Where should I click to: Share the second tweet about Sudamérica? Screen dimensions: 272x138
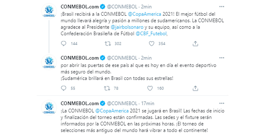(196, 88)
